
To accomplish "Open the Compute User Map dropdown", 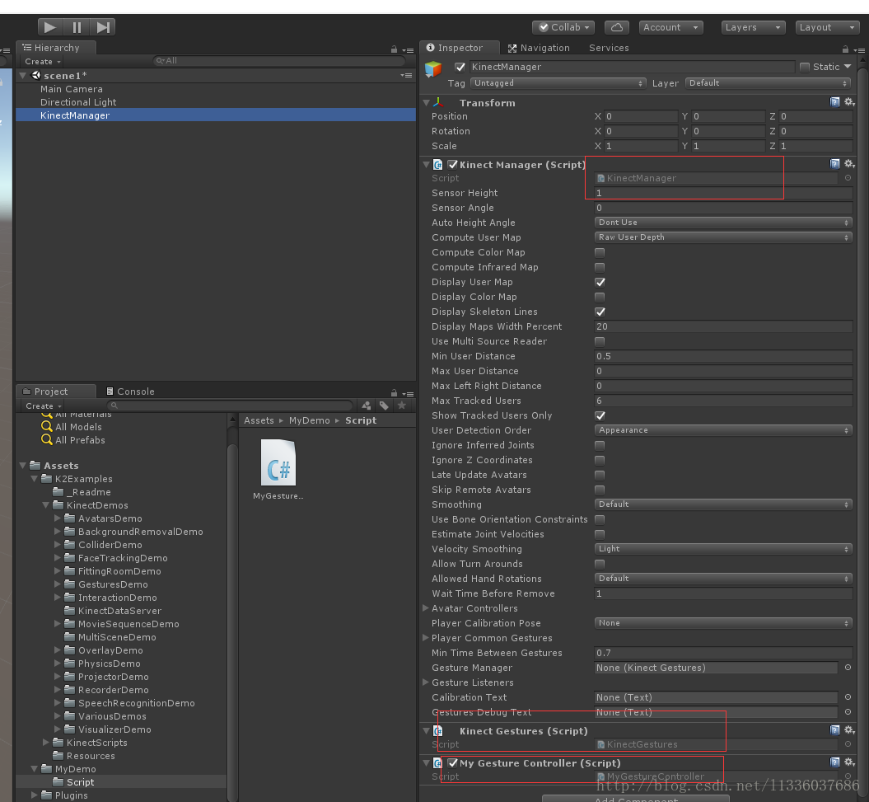I will pyautogui.click(x=723, y=237).
